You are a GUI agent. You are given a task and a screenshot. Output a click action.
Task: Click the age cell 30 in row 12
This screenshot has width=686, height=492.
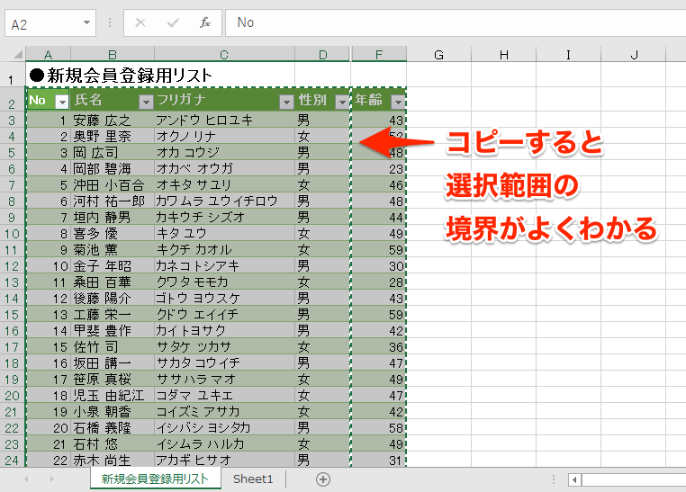[x=379, y=265]
